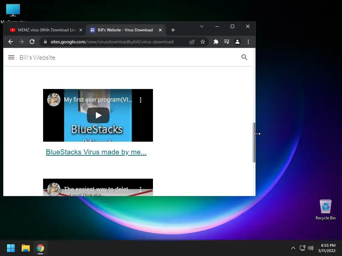Screen dimensions: 342x256
Task: Click channel avatar on BlueStacks video
Action: click(x=54, y=100)
